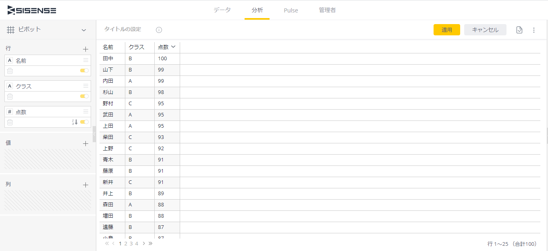
Task: Click the plus icon to add a row field
Action: pyautogui.click(x=85, y=49)
